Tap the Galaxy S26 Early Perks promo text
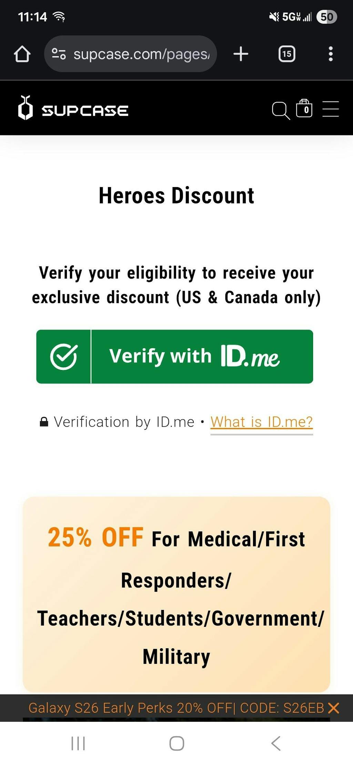Image resolution: width=353 pixels, height=766 pixels. [176, 708]
